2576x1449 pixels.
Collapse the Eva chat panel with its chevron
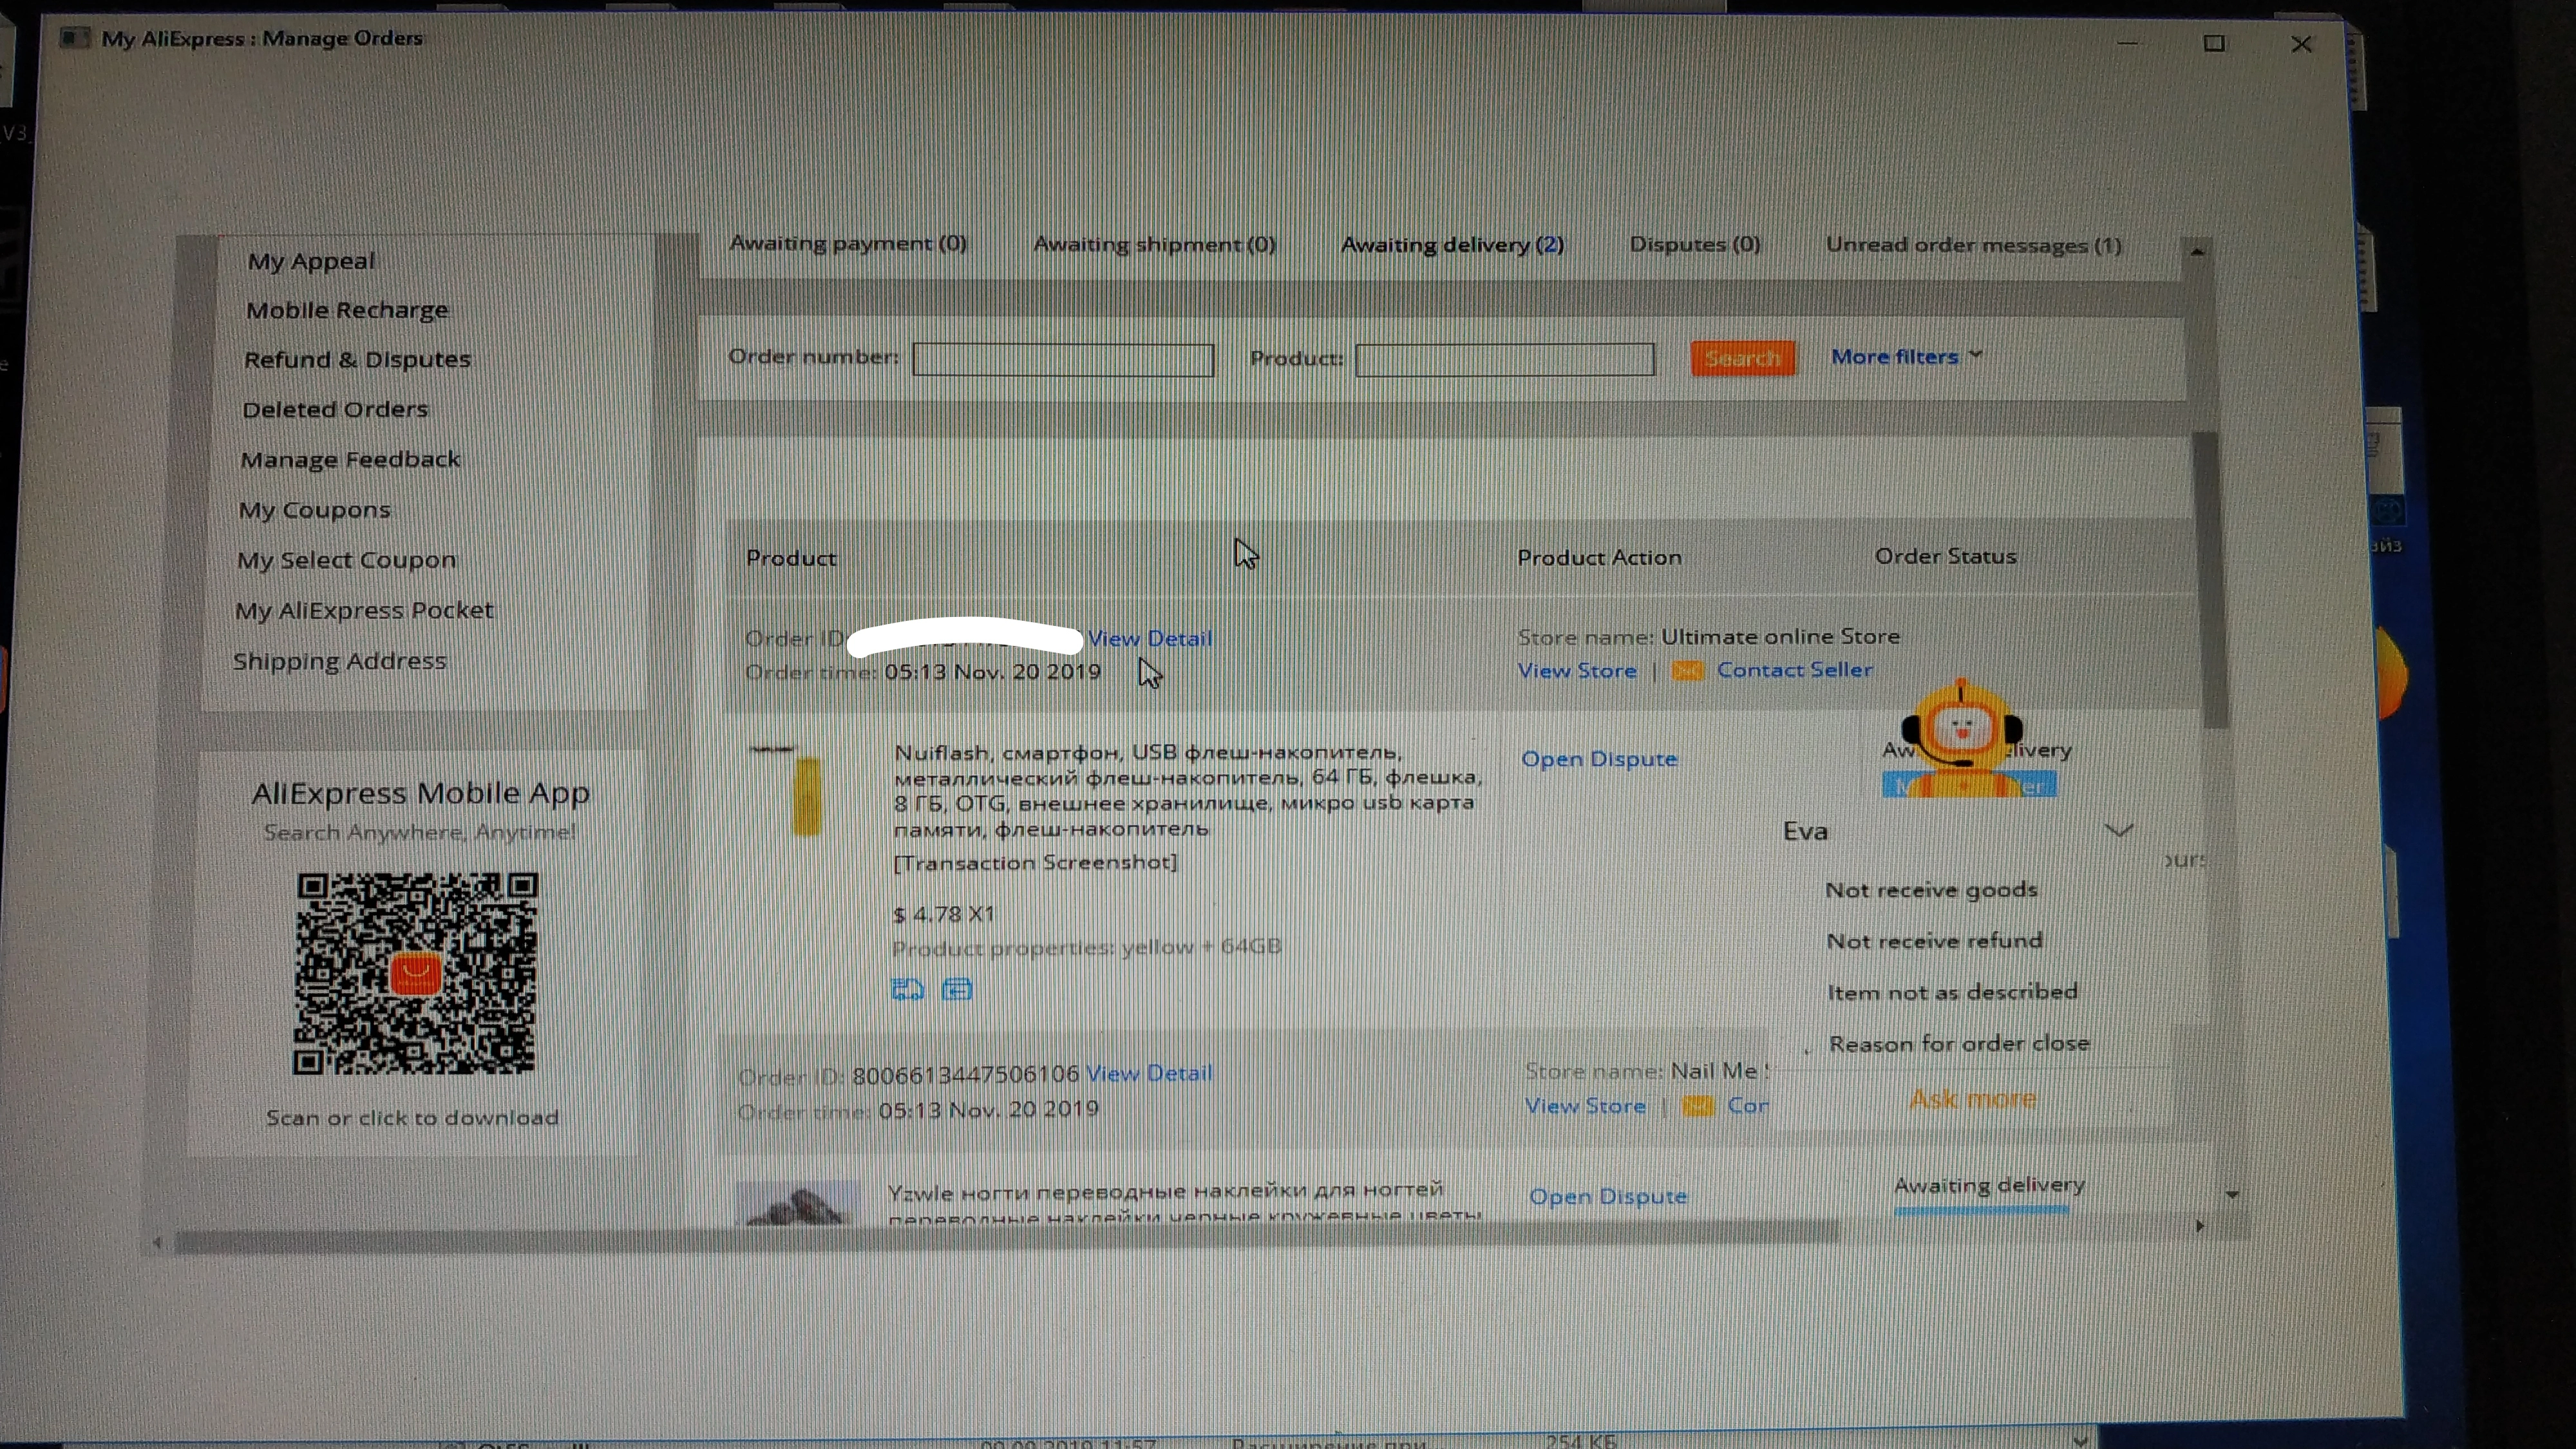(x=2118, y=830)
